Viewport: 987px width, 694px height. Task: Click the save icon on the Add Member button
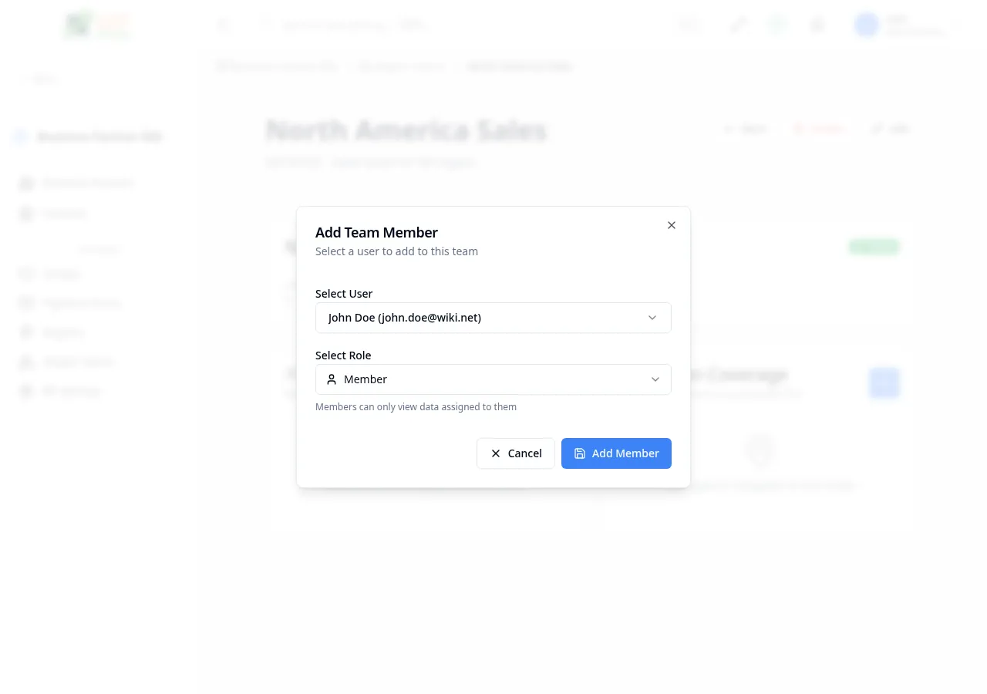580,453
